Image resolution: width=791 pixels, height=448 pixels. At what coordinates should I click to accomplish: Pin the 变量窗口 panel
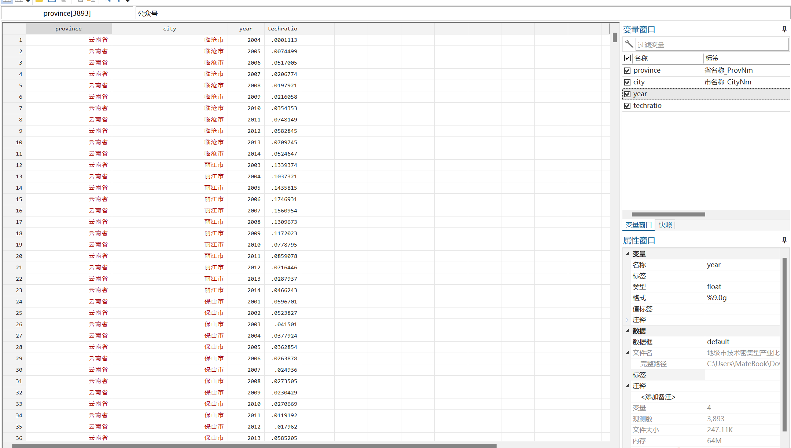(x=784, y=29)
